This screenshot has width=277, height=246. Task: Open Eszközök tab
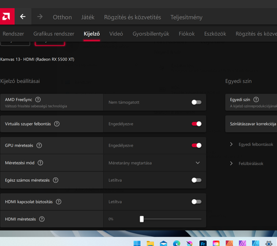point(215,34)
